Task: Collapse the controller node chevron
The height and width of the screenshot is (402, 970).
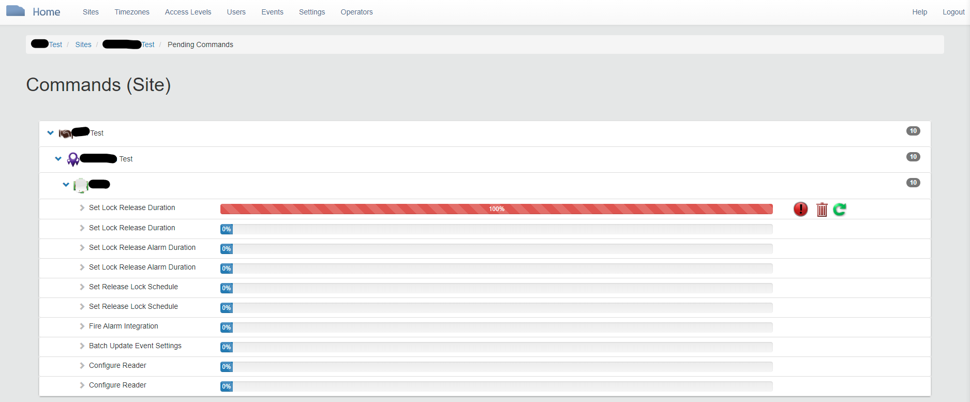Action: 66,184
